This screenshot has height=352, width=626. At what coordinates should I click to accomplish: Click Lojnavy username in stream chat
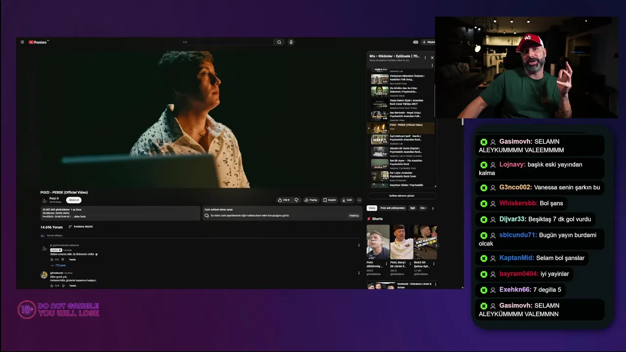511,164
